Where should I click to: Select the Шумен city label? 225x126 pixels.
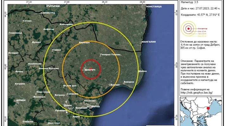[21, 100]
